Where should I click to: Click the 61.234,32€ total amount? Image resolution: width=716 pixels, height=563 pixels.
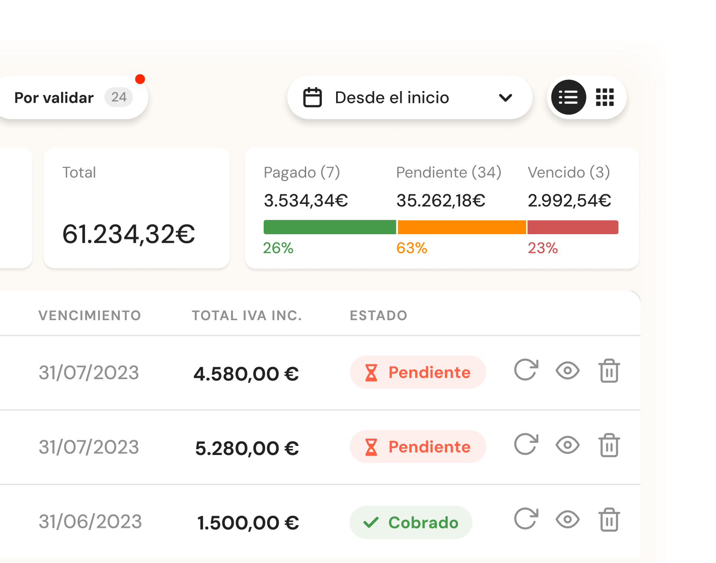(129, 234)
